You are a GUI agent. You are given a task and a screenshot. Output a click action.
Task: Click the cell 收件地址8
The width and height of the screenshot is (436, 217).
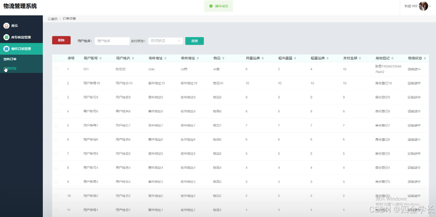(x=188, y=111)
